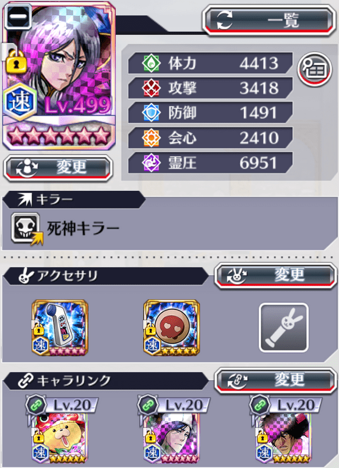Click the 体力 green stamina icon
Image resolution: width=339 pixels, height=468 pixels.
151,63
